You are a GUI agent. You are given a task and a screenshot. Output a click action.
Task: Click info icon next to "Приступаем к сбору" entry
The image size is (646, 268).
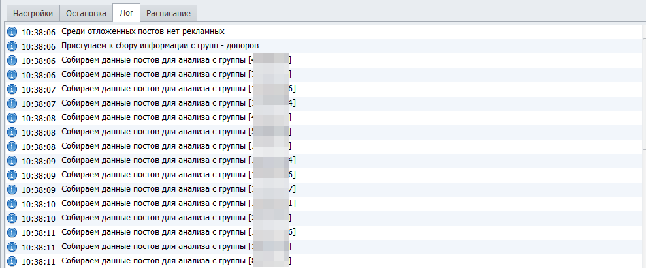pos(12,46)
